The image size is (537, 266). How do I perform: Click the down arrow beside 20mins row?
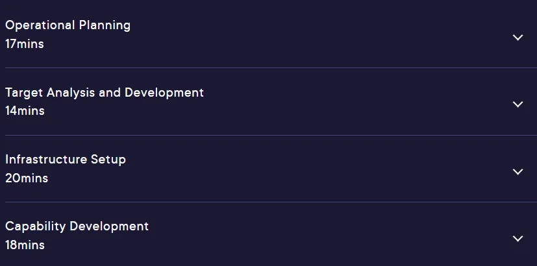click(x=518, y=171)
